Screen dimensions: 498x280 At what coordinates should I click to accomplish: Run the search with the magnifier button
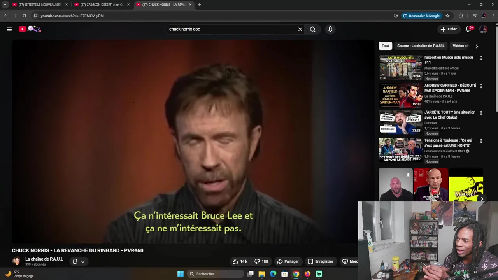[312, 29]
